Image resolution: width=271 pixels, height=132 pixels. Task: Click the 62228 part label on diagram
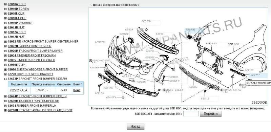(142, 82)
